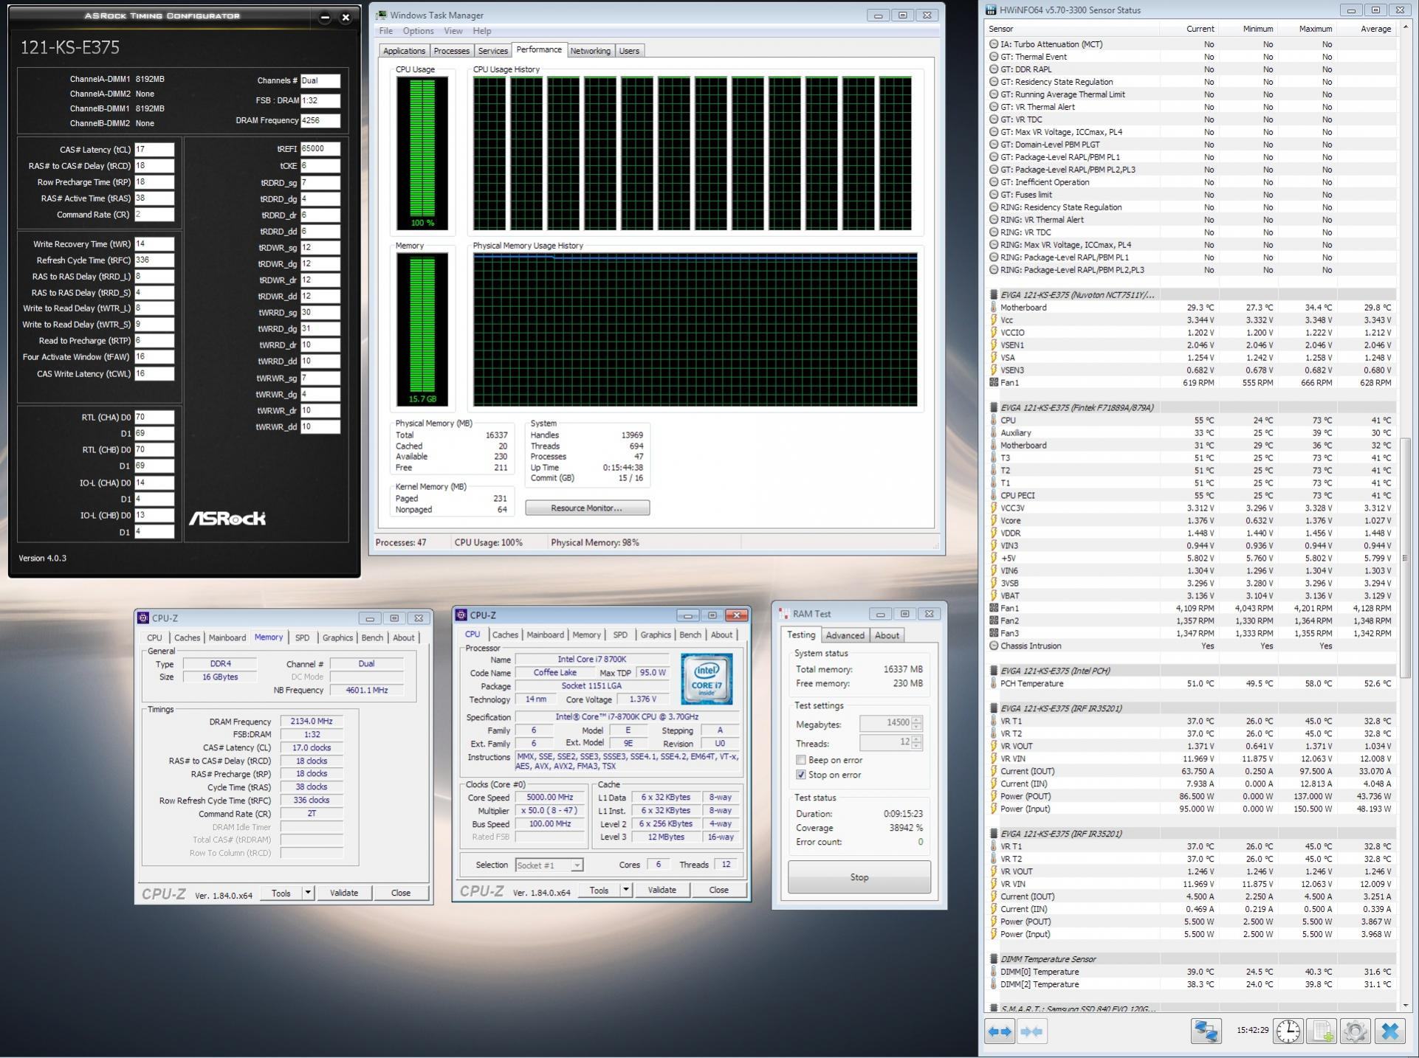
Task: Click the Task Manager title bar icon
Action: tap(382, 15)
